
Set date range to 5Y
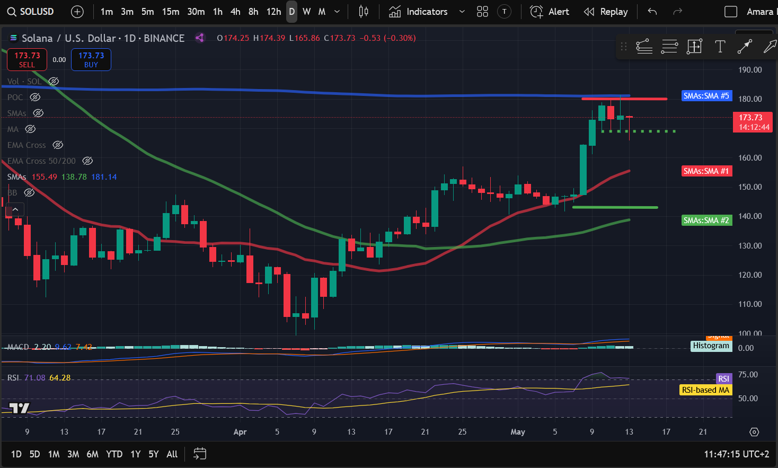154,454
